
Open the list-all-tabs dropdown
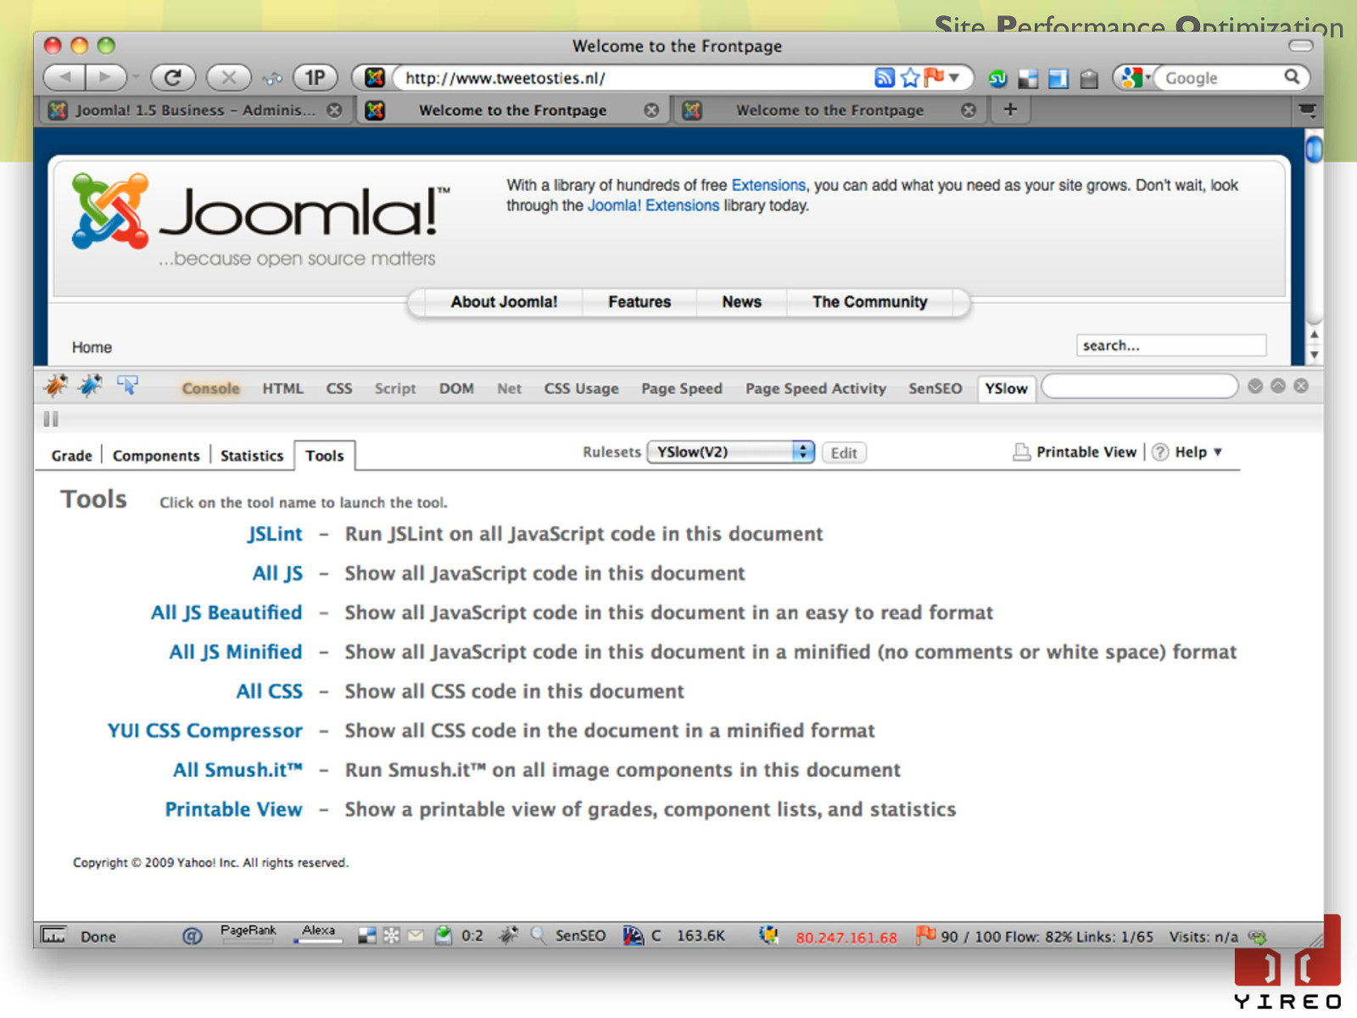click(1307, 110)
